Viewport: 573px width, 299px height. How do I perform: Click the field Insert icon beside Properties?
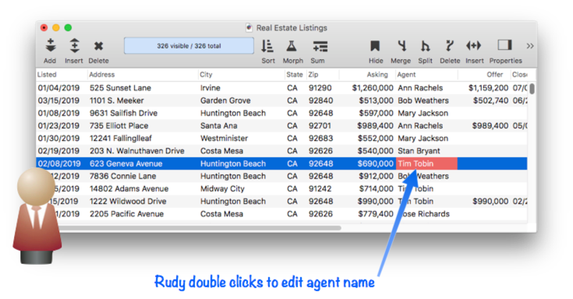tap(474, 46)
